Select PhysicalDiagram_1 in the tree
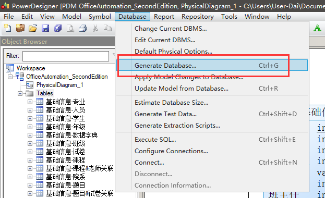325x198 pixels. click(59, 85)
